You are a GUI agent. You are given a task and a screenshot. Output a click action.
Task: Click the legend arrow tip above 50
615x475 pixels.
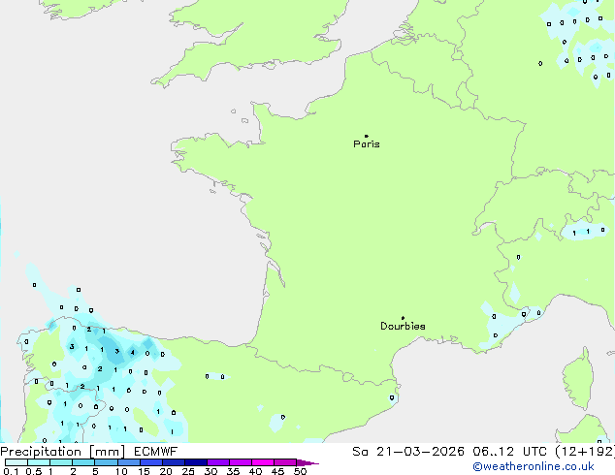[x=307, y=462]
